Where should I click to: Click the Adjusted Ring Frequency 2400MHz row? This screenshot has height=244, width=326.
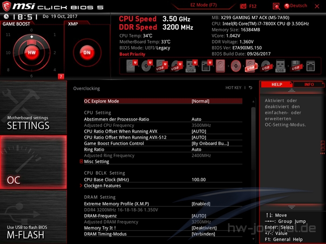click(163, 155)
